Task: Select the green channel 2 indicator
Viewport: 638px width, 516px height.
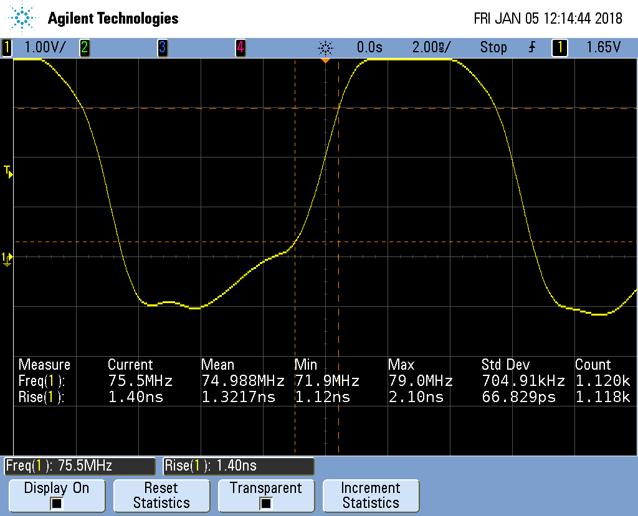Action: [x=84, y=47]
